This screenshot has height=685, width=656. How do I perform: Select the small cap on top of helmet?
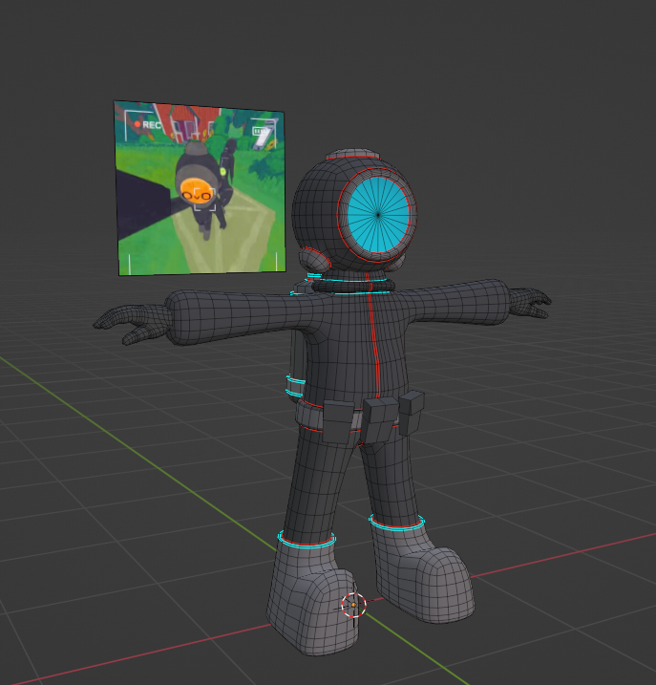pyautogui.click(x=353, y=154)
